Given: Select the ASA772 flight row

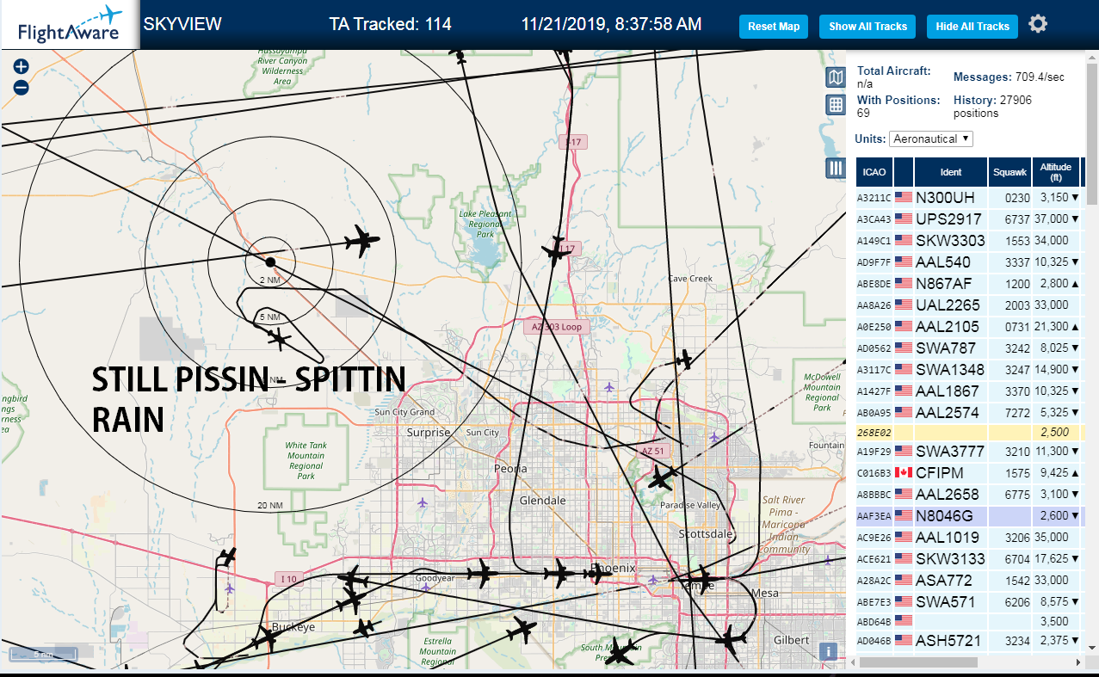Looking at the screenshot, I should point(970,580).
